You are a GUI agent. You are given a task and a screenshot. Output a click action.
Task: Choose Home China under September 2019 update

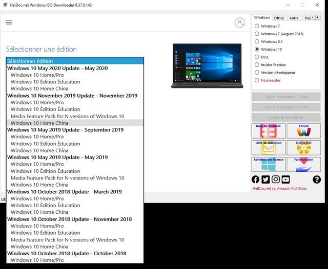click(75, 150)
